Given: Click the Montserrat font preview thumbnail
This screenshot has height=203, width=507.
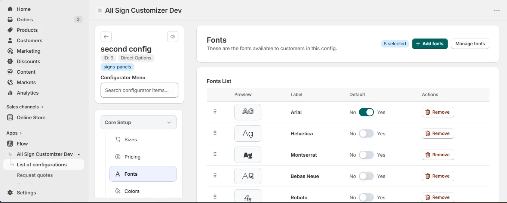Looking at the screenshot, I should [248, 155].
